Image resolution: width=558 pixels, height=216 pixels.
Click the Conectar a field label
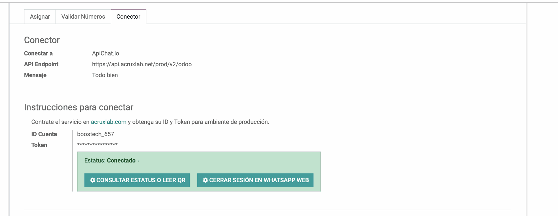coord(38,53)
